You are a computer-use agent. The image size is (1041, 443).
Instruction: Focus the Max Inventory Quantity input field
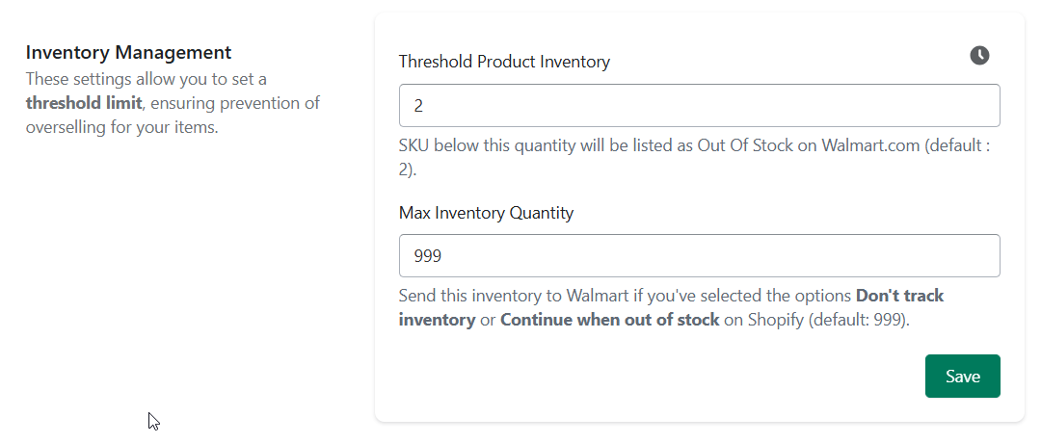click(x=699, y=255)
